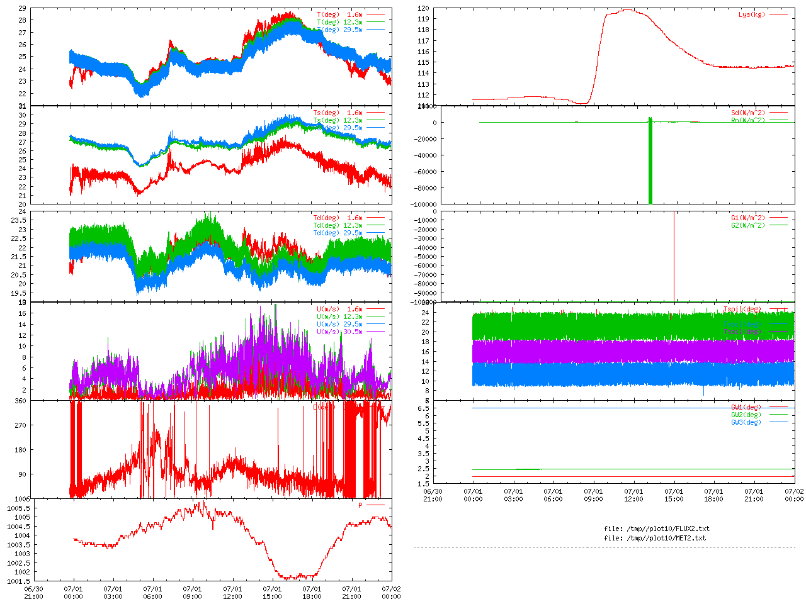Click the 120 tick on Lys(kg) axis

click(423, 9)
